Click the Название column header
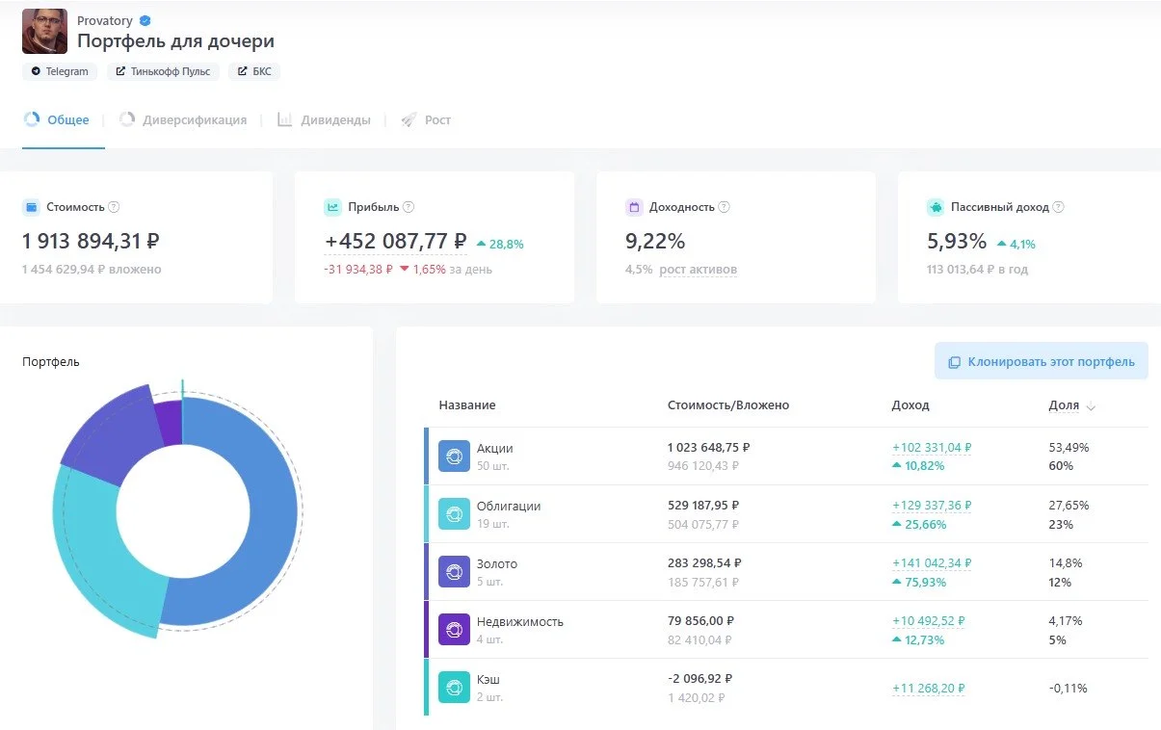This screenshot has width=1161, height=730. [x=467, y=405]
